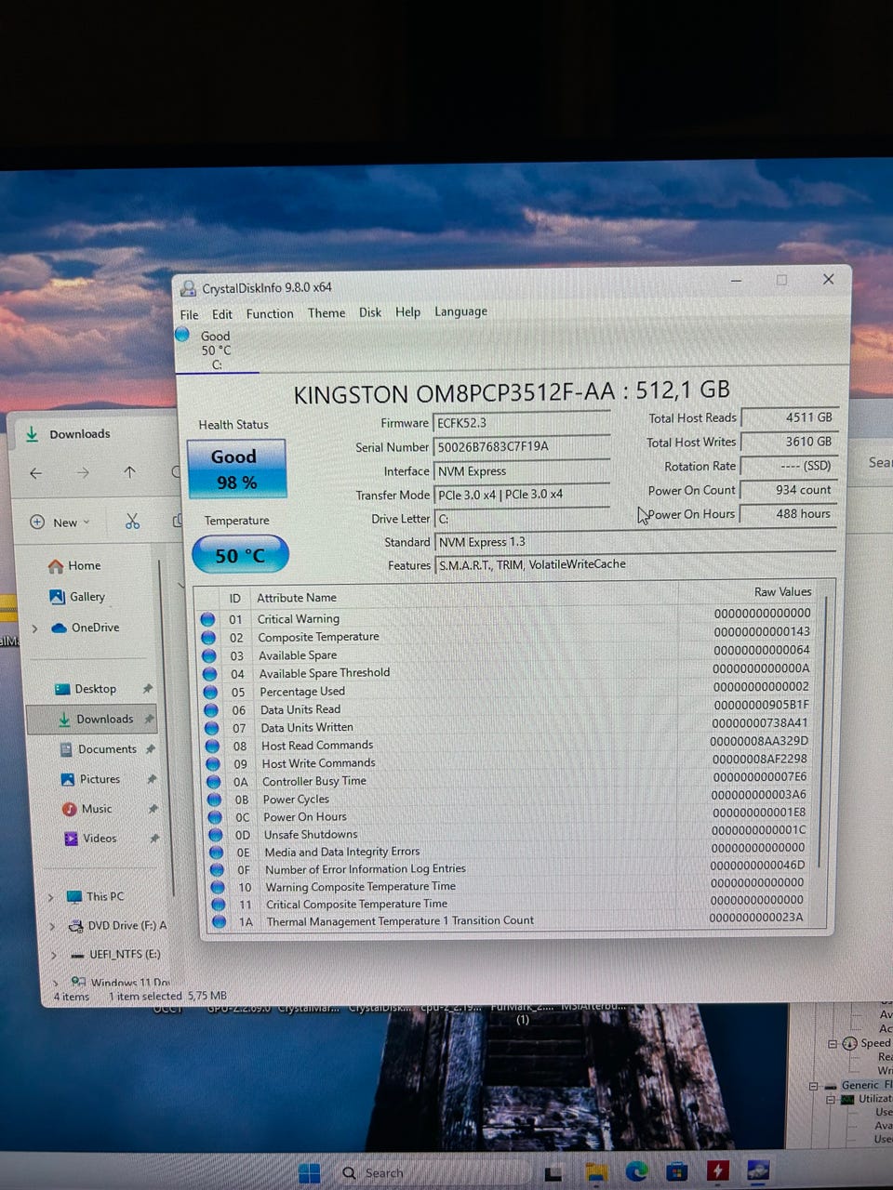This screenshot has height=1190, width=893.
Task: Open Gallery in Explorer sidebar
Action: tap(77, 597)
